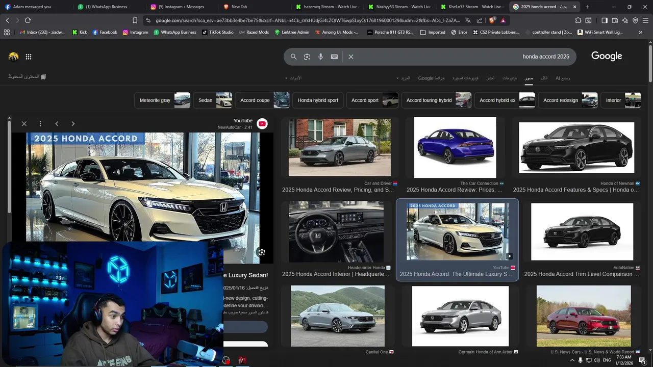Show more bookmarks with the overflow chevron
This screenshot has height=367, width=653.
pyautogui.click(x=641, y=32)
